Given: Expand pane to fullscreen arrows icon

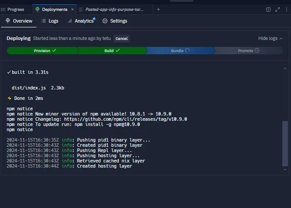Looking at the screenshot, I should tap(277, 10).
